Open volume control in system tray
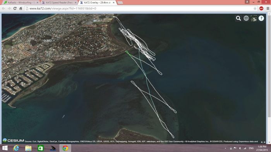 click(x=240, y=148)
